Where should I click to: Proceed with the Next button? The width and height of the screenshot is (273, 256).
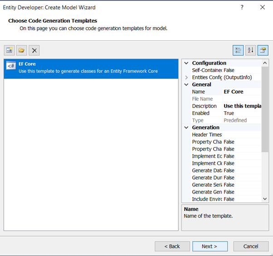pyautogui.click(x=210, y=246)
